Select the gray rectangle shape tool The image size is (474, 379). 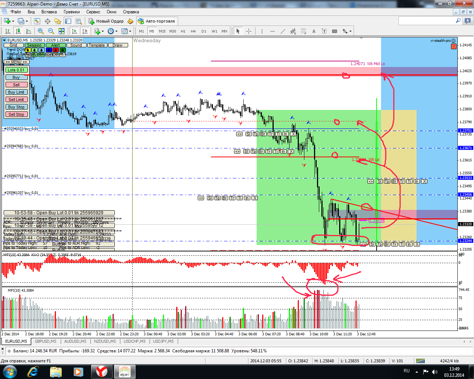coord(334,31)
